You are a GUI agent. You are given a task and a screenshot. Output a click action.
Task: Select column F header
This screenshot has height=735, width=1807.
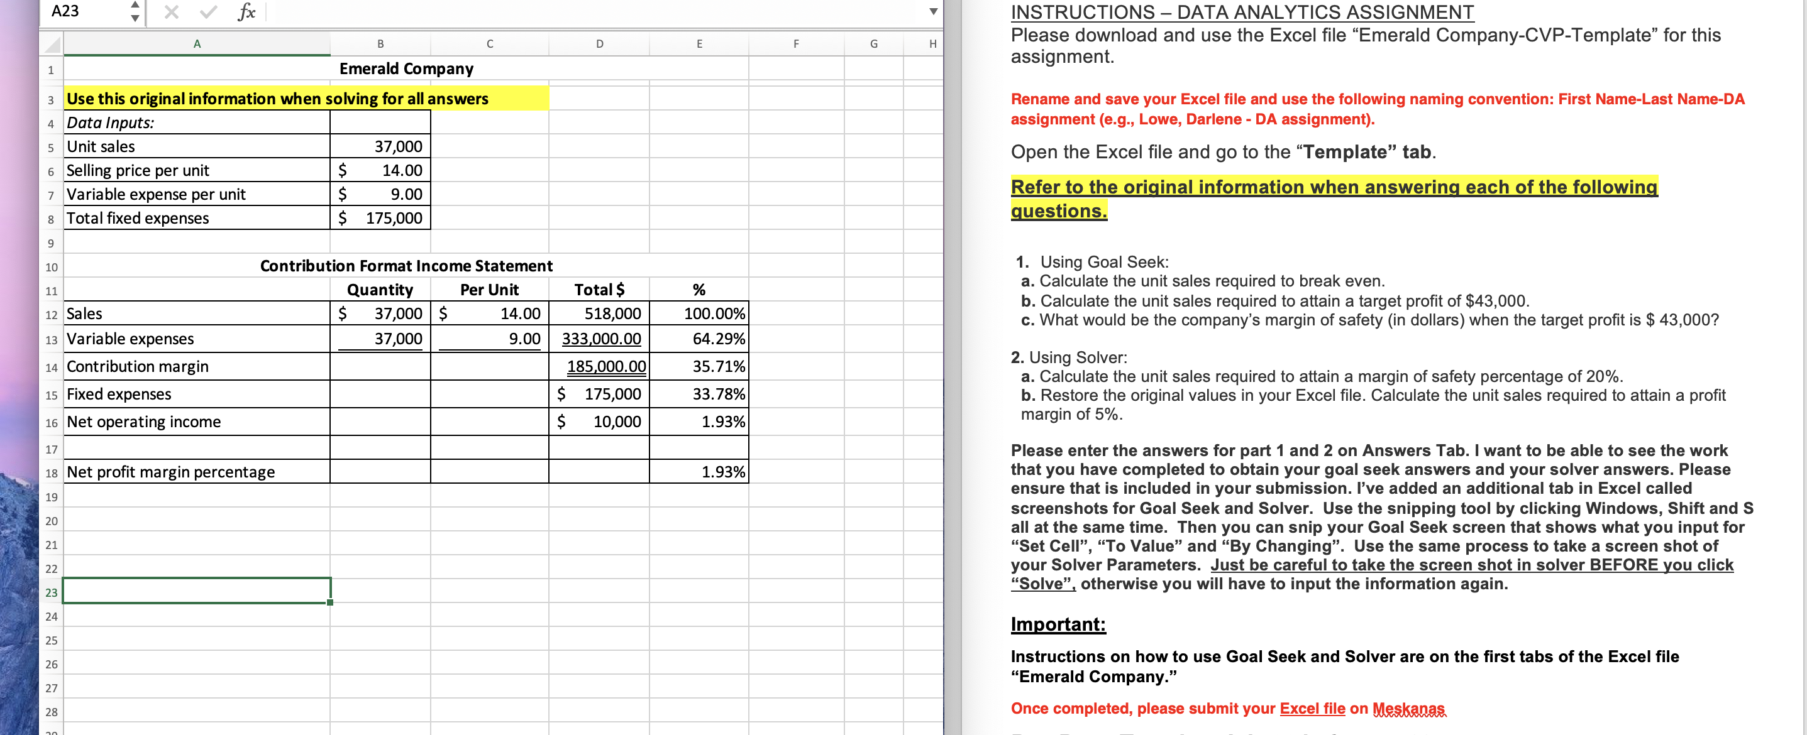(795, 44)
